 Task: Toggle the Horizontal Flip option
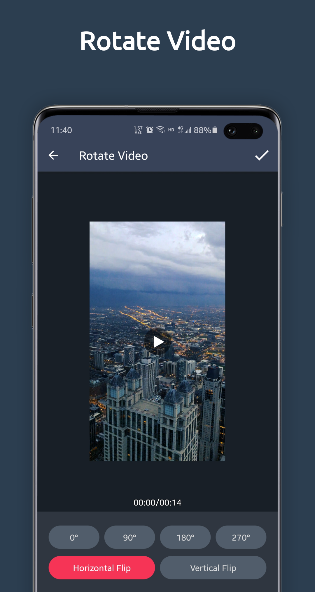click(x=102, y=568)
